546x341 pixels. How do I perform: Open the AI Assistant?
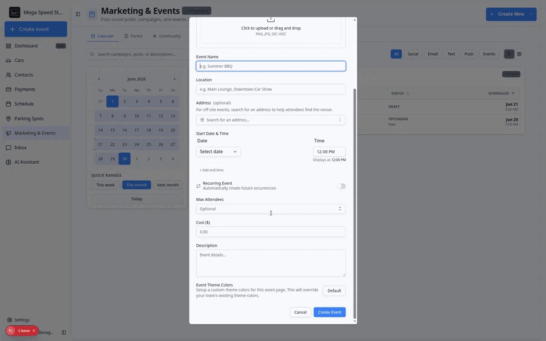click(x=26, y=162)
